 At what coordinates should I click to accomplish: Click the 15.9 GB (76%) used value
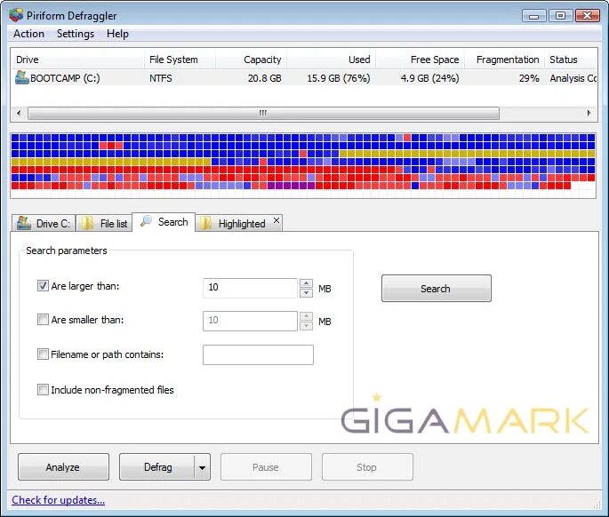[339, 78]
